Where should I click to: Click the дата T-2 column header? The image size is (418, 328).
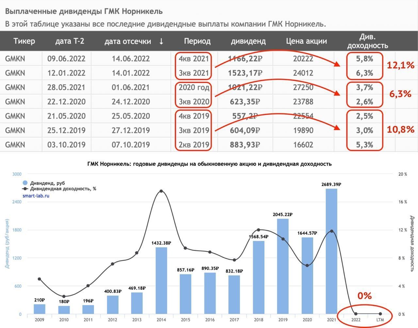(70, 41)
